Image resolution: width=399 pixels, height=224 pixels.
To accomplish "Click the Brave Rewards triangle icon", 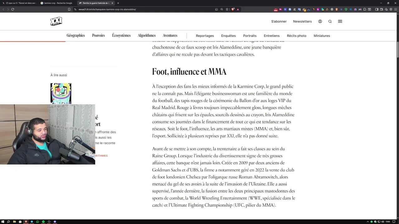I will 238,9.
